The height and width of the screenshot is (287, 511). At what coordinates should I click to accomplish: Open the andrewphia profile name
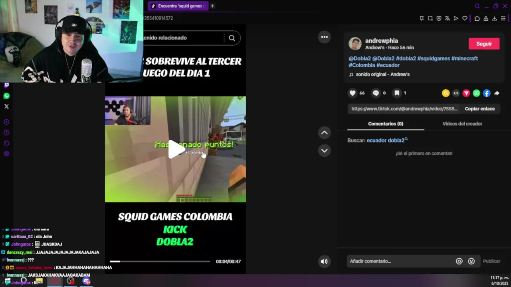click(x=381, y=41)
